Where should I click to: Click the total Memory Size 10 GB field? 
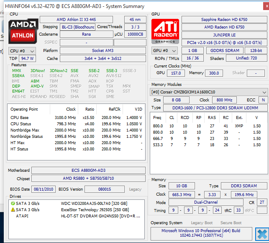(182, 186)
